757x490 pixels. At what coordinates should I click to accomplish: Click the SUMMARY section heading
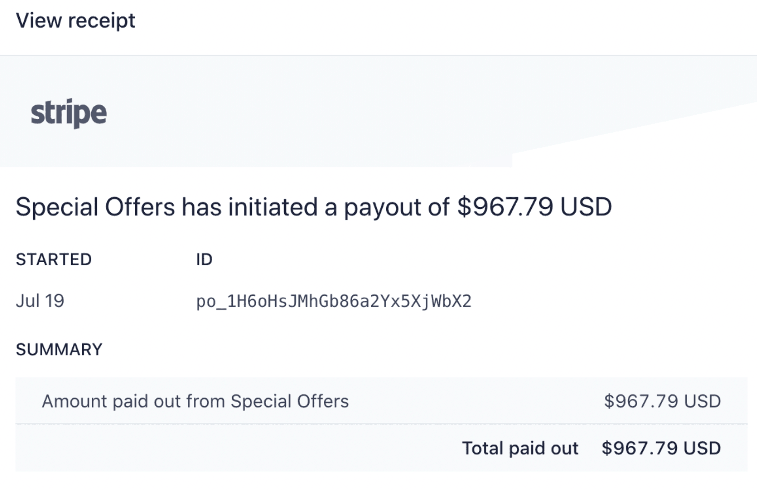coord(59,349)
